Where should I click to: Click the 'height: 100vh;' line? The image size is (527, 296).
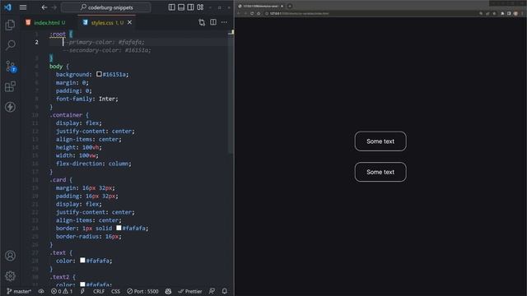(79, 147)
